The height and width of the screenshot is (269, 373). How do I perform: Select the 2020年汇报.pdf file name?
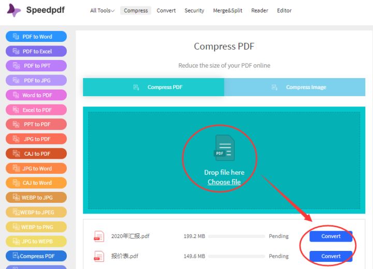click(x=131, y=236)
